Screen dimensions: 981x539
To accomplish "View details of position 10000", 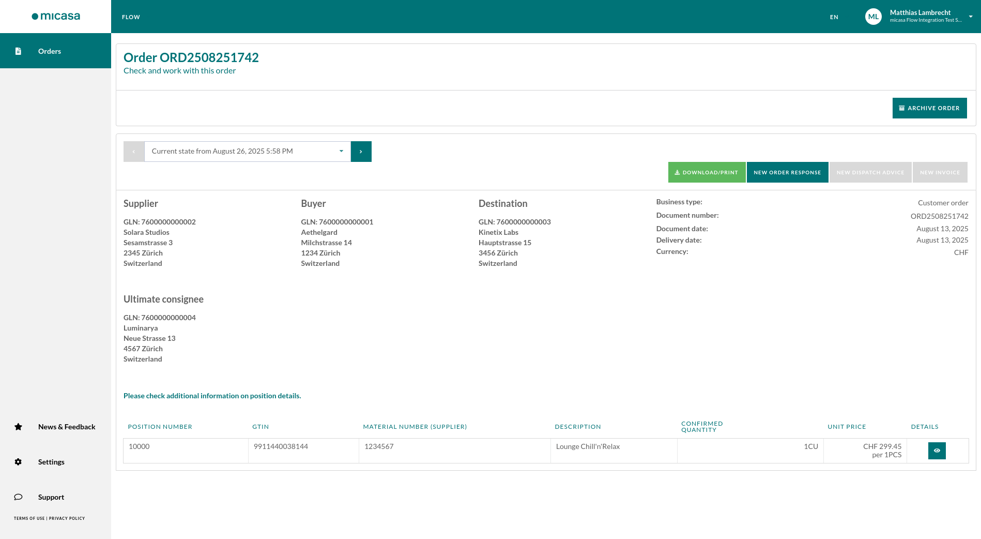I will tap(937, 451).
